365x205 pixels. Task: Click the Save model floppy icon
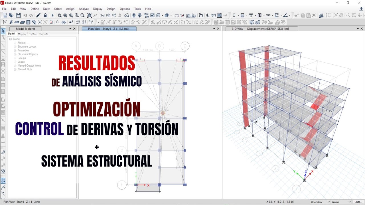[x=18, y=15]
